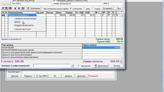Click the 20 % VAT rate cell
The width and height of the screenshot is (164, 92).
point(80,15)
